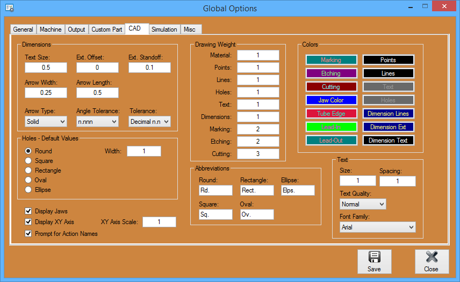Click the Lines drawing weight field
Screen dimensions: 460x282
[258, 80]
